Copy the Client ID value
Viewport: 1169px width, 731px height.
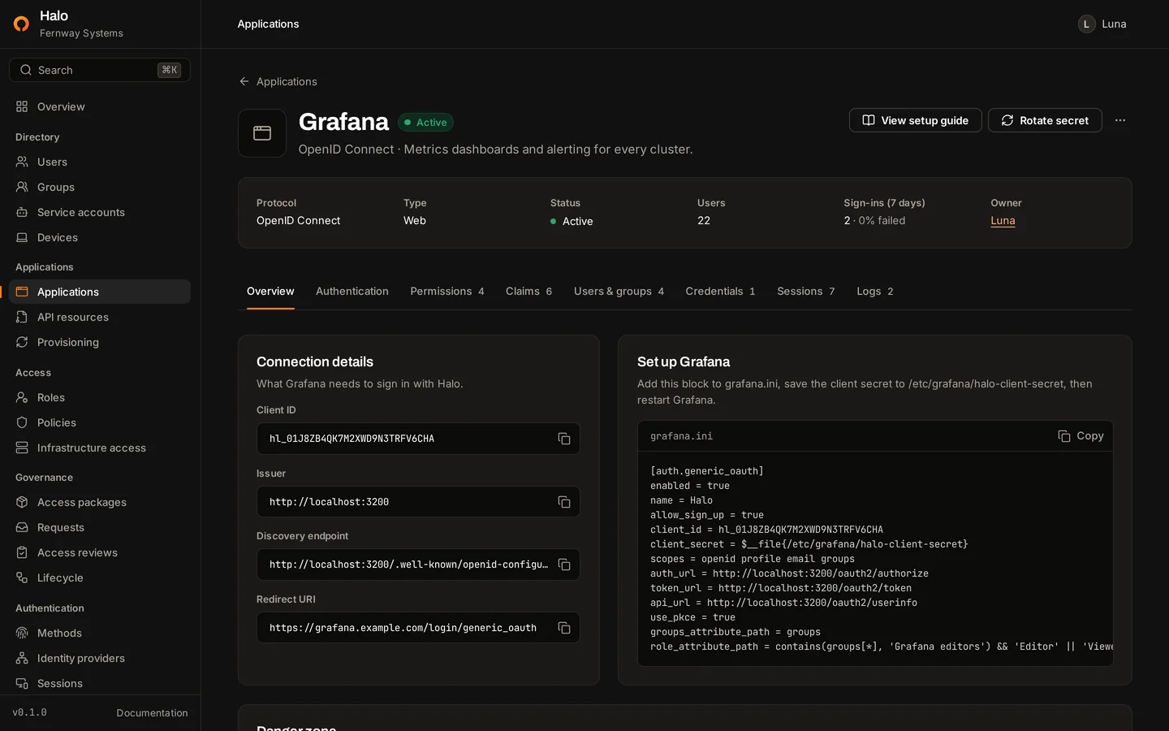[564, 439]
